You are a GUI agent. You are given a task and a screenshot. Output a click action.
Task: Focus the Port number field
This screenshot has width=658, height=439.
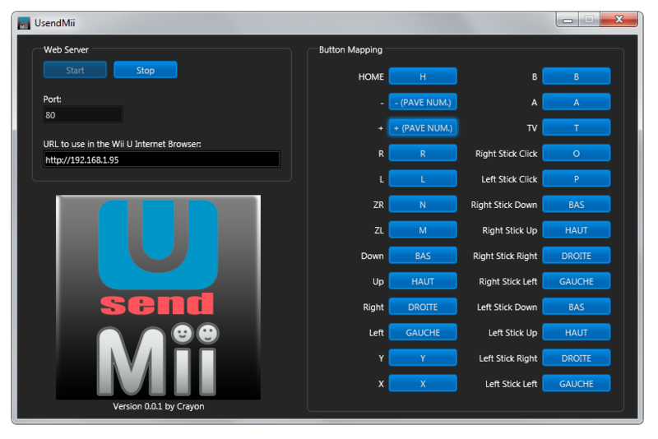83,115
